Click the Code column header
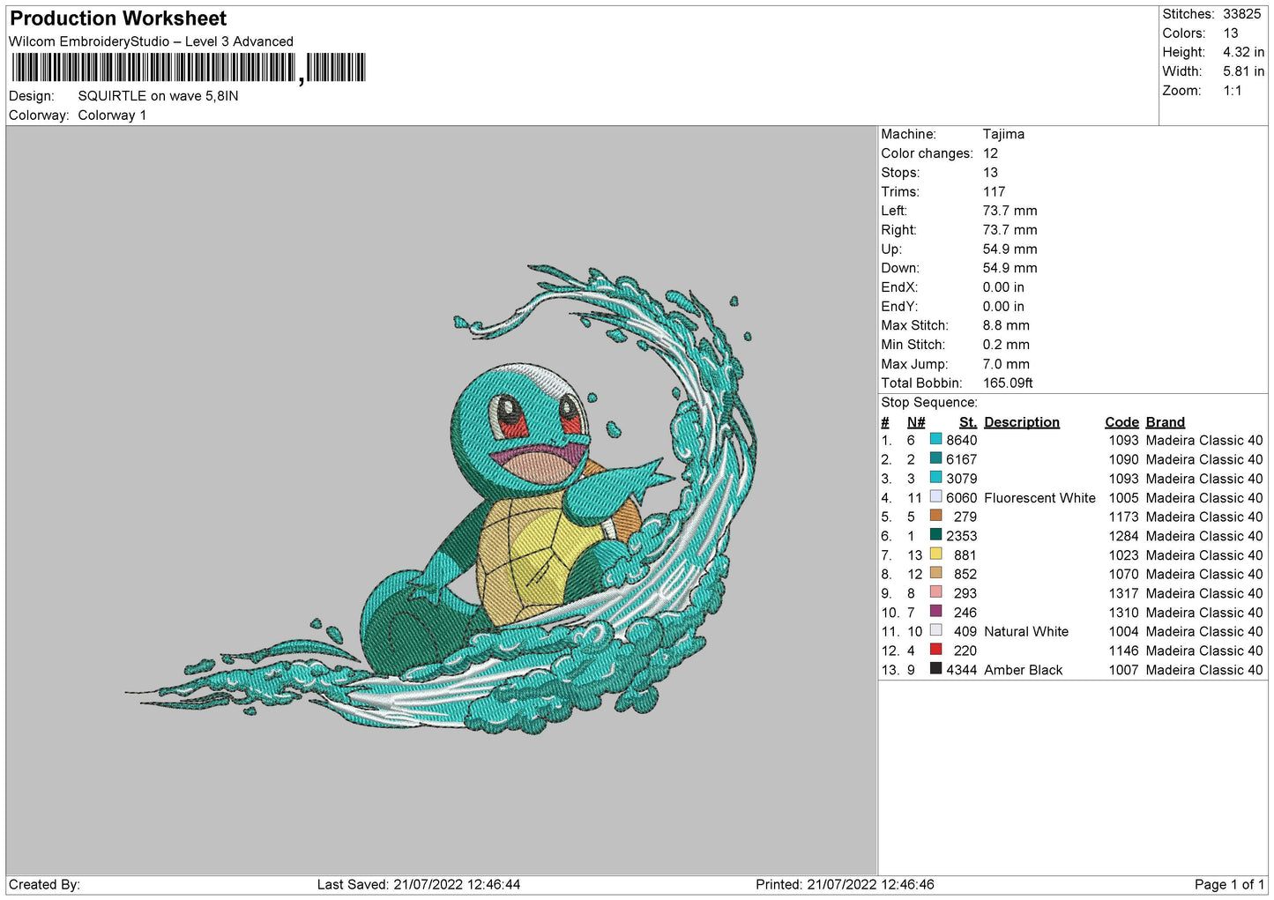The height and width of the screenshot is (900, 1274). coord(1121,422)
